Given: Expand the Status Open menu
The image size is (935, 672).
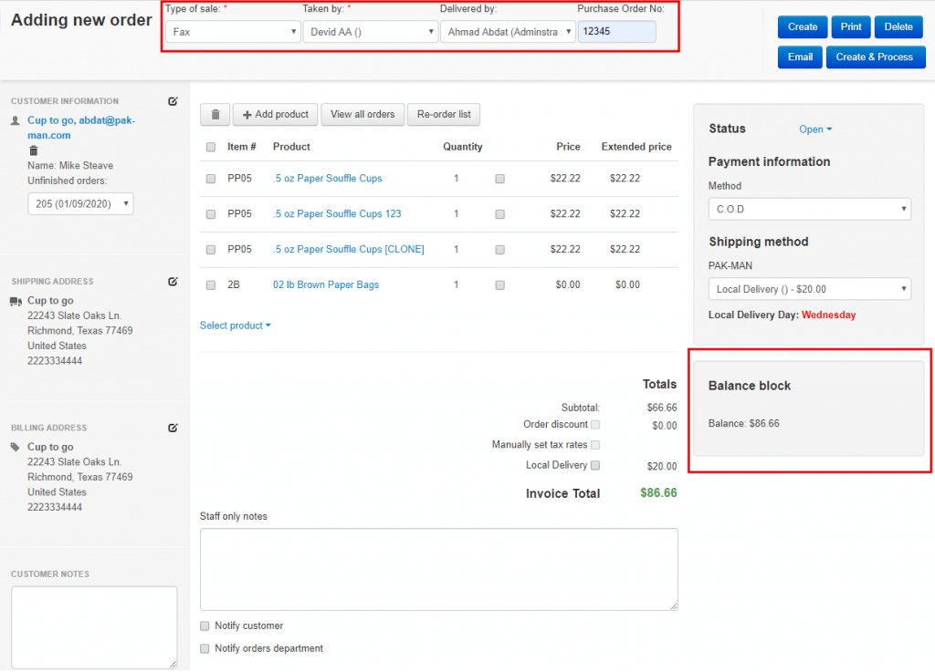Looking at the screenshot, I should coord(815,129).
